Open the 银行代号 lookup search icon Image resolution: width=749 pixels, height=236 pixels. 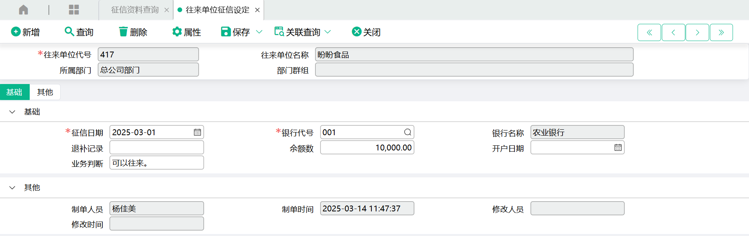(408, 132)
